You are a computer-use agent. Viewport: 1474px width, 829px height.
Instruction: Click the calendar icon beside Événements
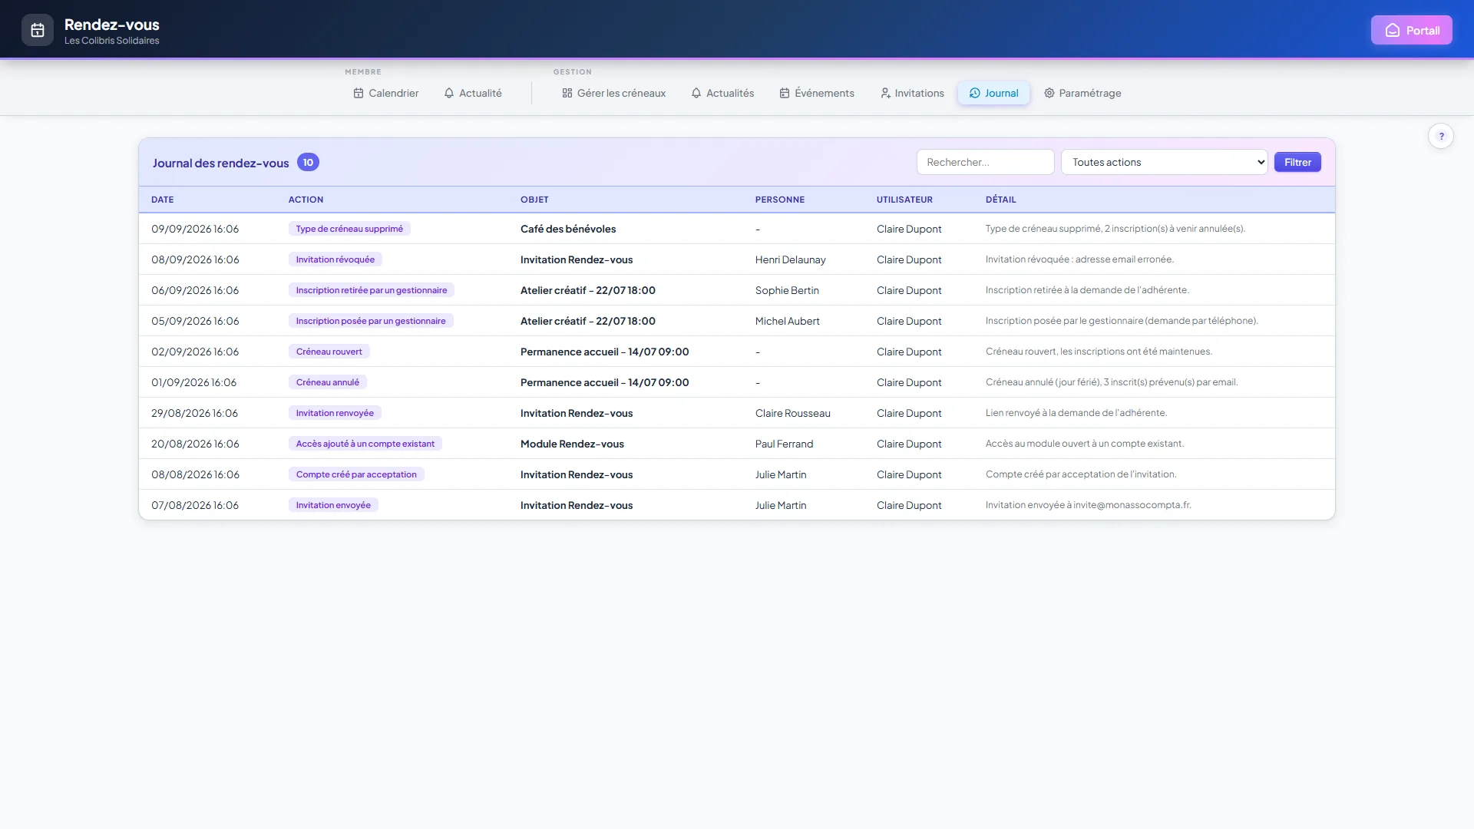[785, 93]
